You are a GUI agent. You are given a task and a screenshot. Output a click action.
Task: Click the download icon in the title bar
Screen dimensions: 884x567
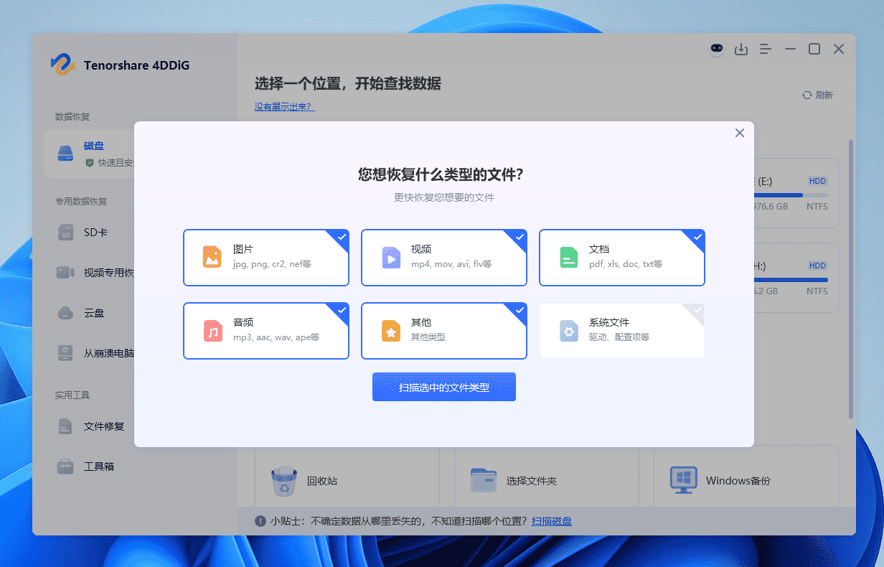click(x=741, y=49)
